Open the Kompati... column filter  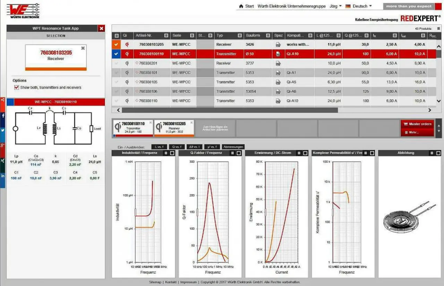click(310, 36)
